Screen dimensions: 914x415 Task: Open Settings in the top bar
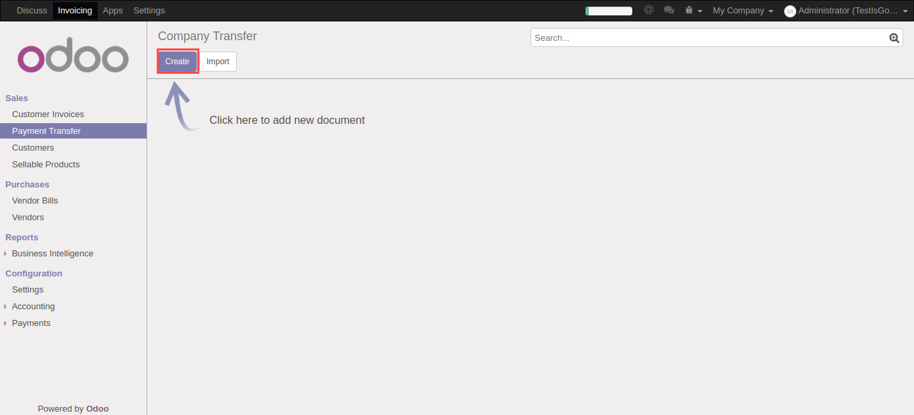click(x=149, y=11)
